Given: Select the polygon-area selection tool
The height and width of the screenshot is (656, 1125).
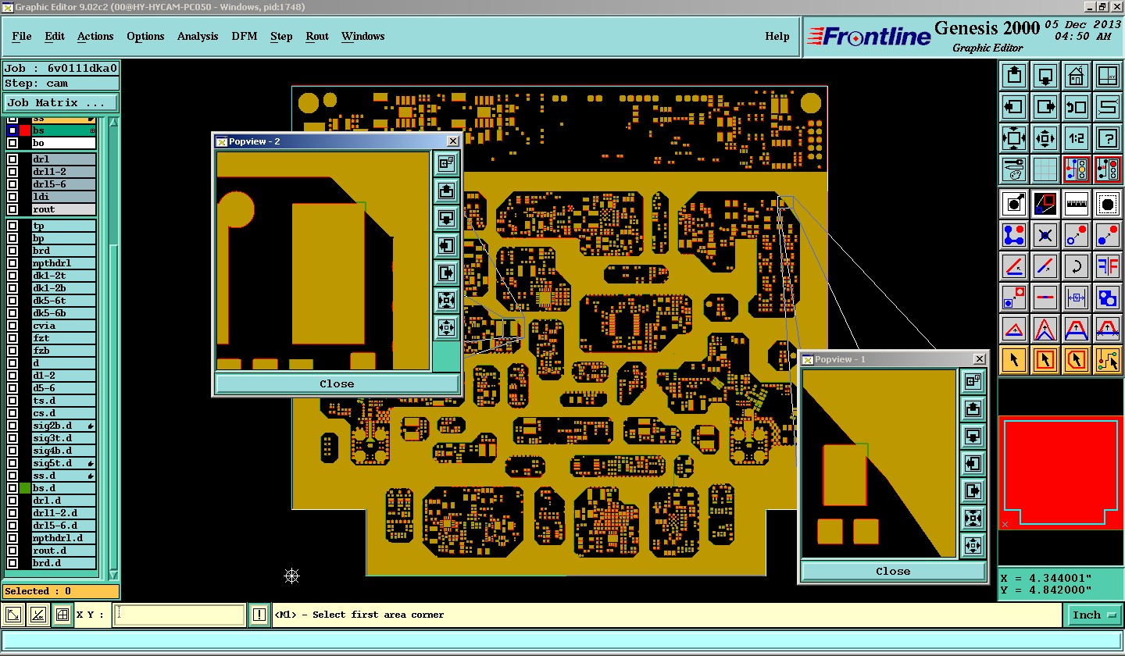Looking at the screenshot, I should click(x=1077, y=360).
